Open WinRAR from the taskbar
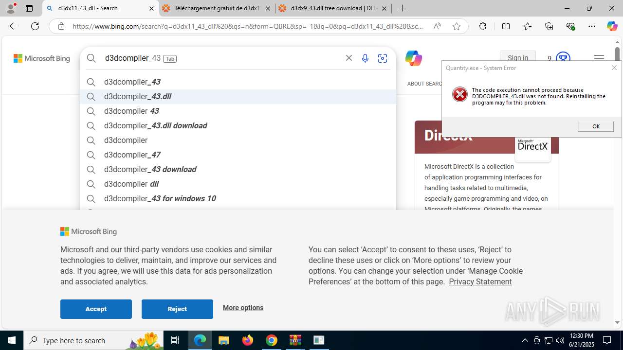 tap(295, 340)
